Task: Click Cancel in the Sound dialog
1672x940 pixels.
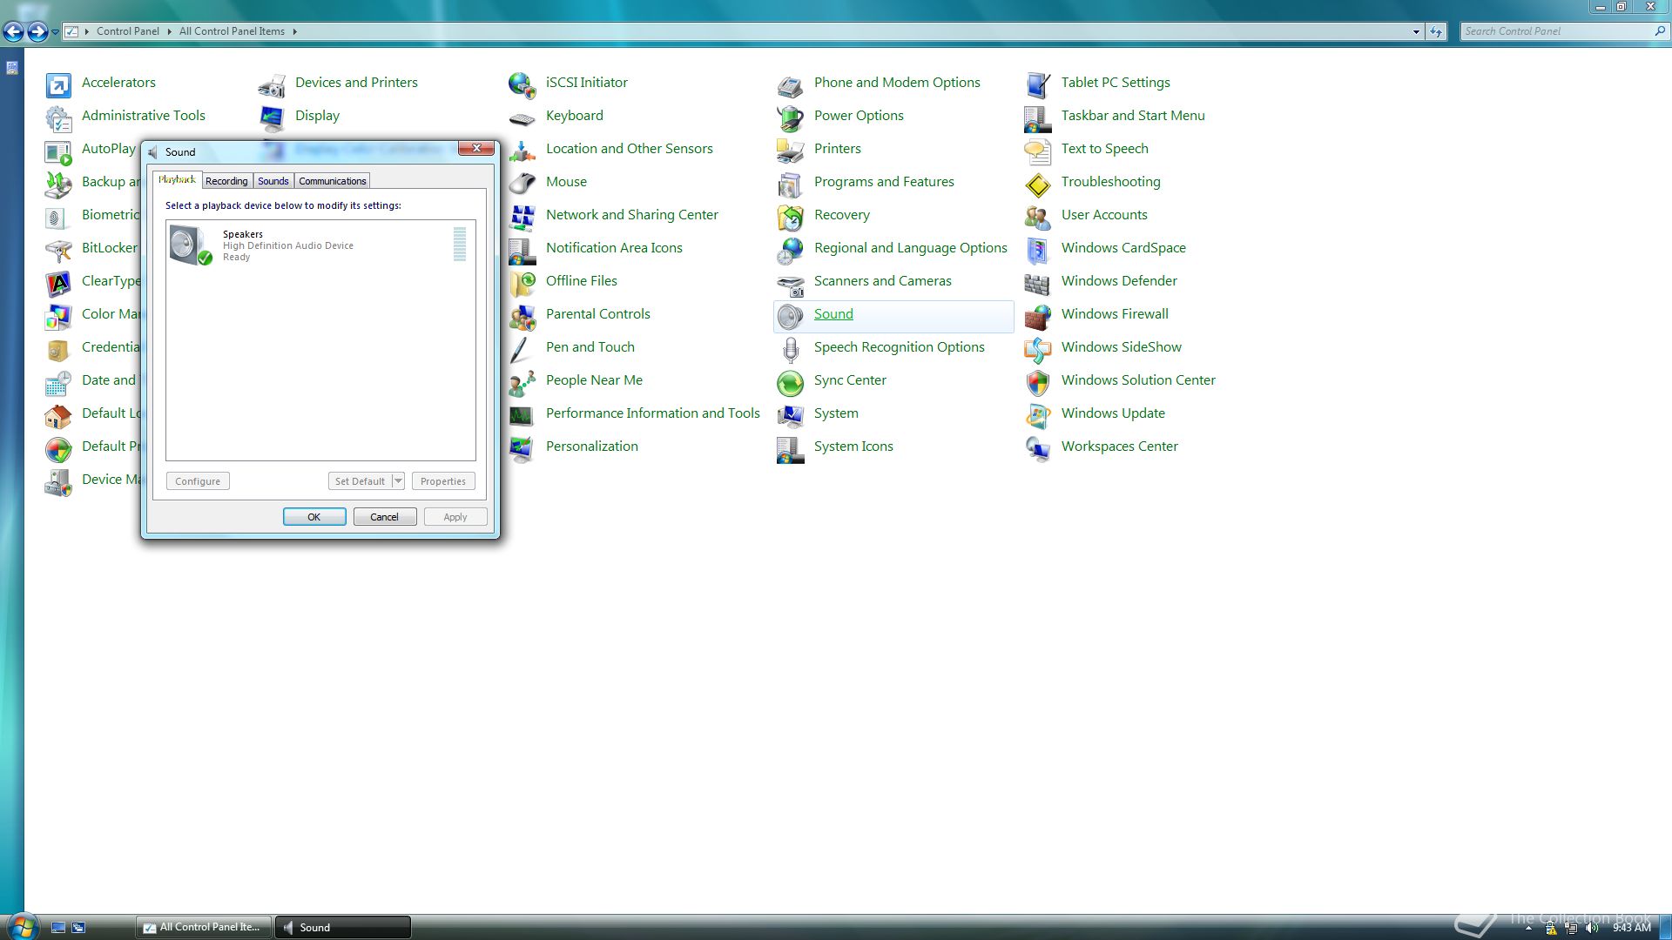Action: point(385,517)
